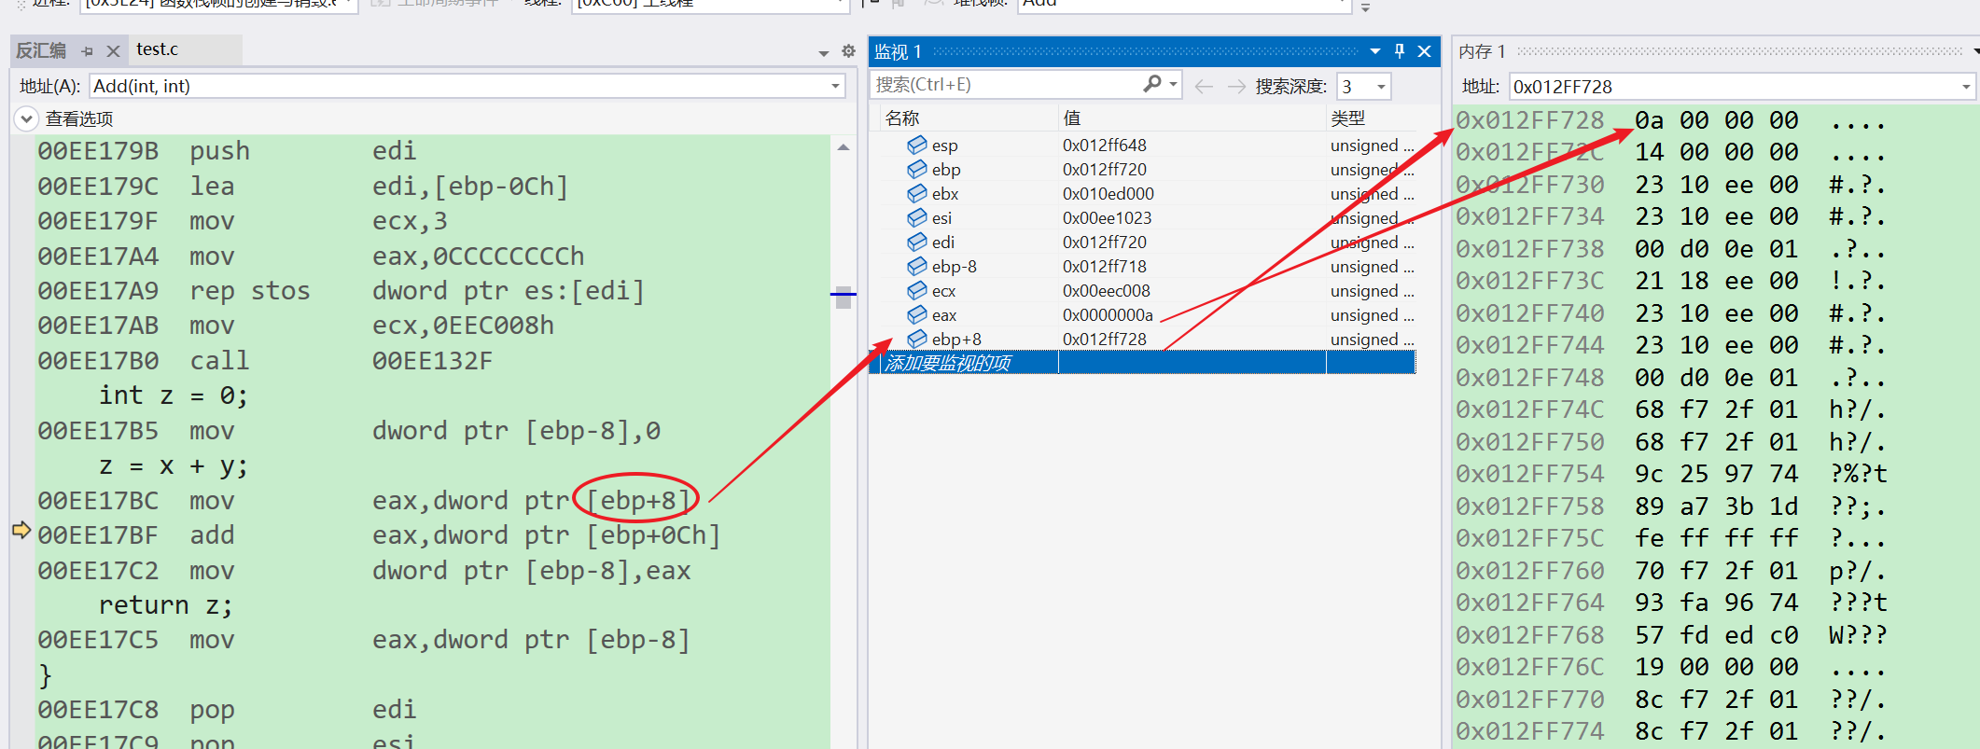Select the ebx watch item icon
The height and width of the screenshot is (749, 1980).
(917, 193)
